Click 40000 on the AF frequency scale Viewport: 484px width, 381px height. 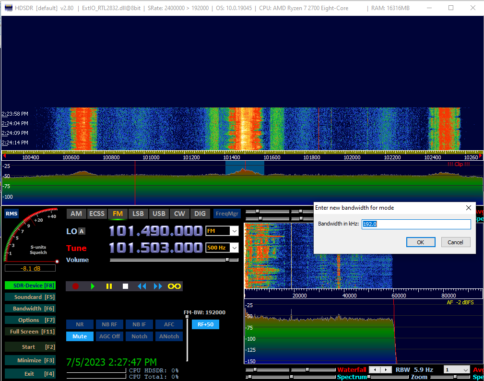pos(349,296)
